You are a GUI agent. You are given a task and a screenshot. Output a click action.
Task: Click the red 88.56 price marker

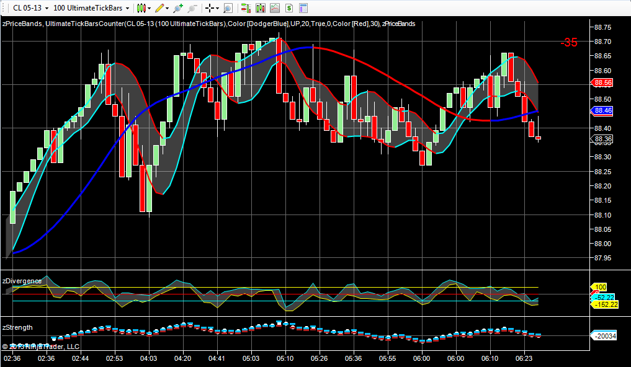[602, 83]
